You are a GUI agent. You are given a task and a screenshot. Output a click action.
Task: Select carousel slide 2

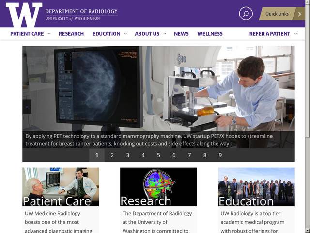112,155
